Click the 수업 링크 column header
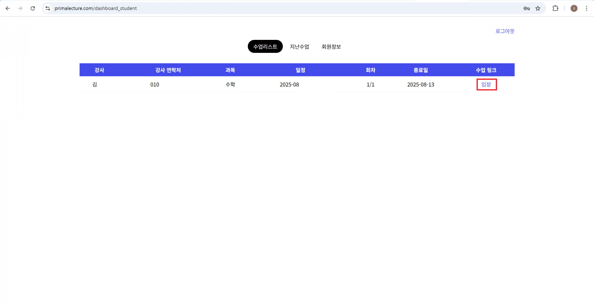 coord(486,70)
